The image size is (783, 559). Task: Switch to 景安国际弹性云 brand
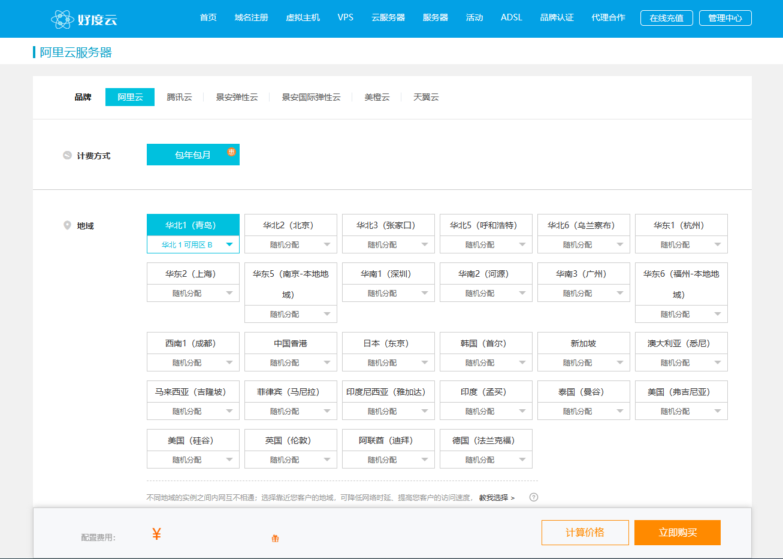[x=311, y=97]
